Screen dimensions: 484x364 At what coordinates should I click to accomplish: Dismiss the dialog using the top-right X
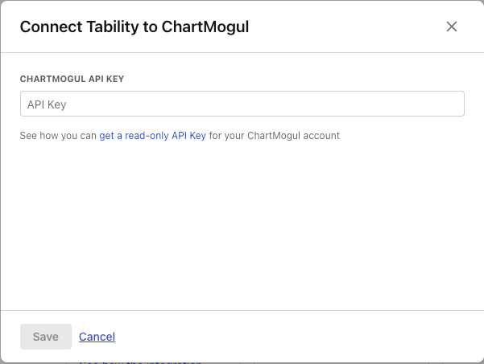pyautogui.click(x=452, y=27)
